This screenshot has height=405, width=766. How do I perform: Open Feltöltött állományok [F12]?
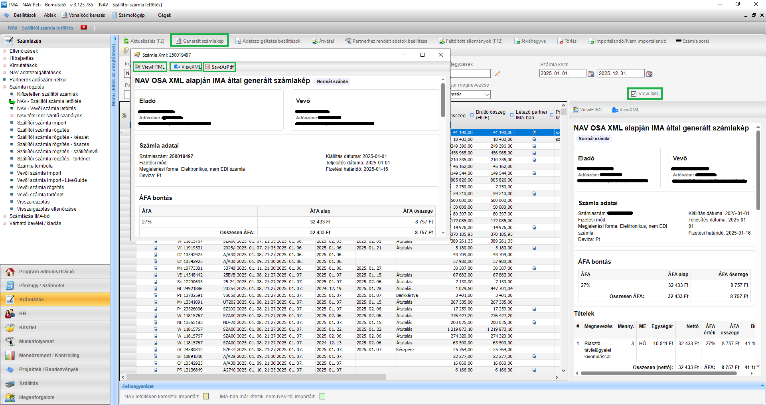click(x=470, y=41)
